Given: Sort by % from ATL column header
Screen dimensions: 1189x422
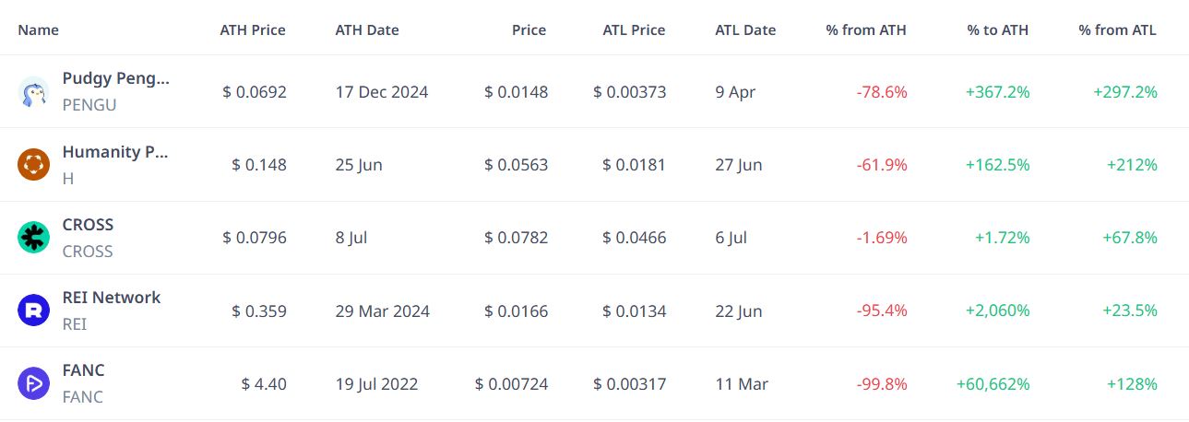Looking at the screenshot, I should [1117, 29].
